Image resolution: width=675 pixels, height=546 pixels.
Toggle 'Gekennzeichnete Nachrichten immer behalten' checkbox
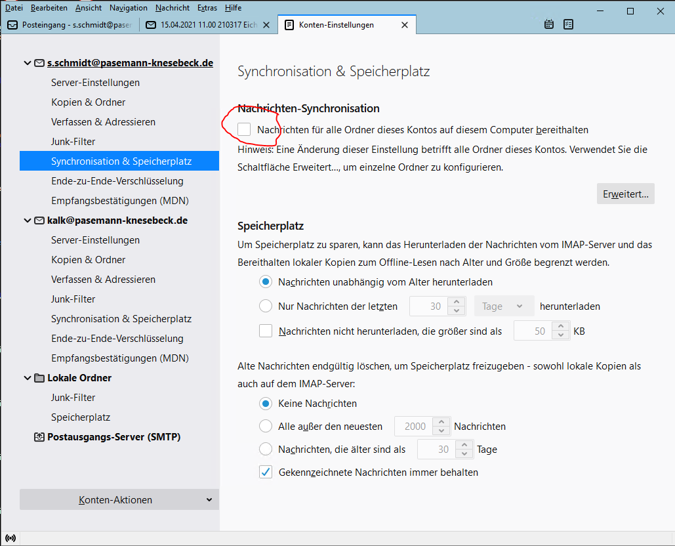(x=266, y=472)
